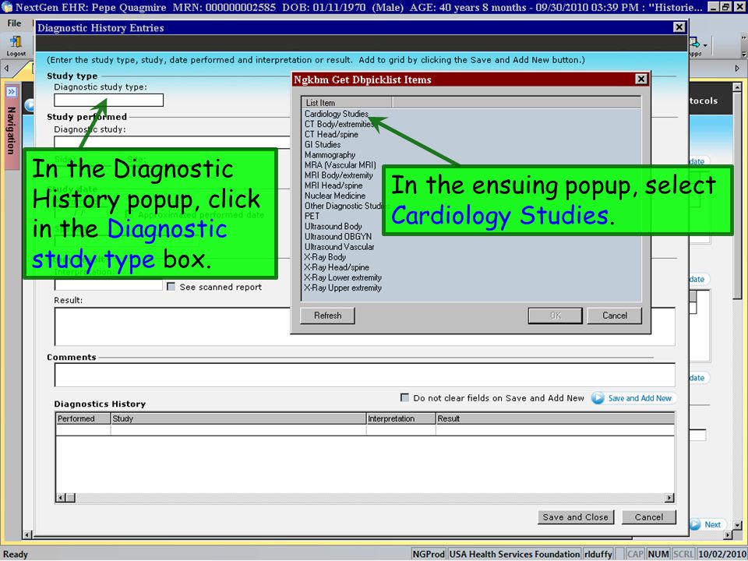Screen dimensions: 748x561
Task: Expand the Navigation pane chevron
Action: (11, 92)
